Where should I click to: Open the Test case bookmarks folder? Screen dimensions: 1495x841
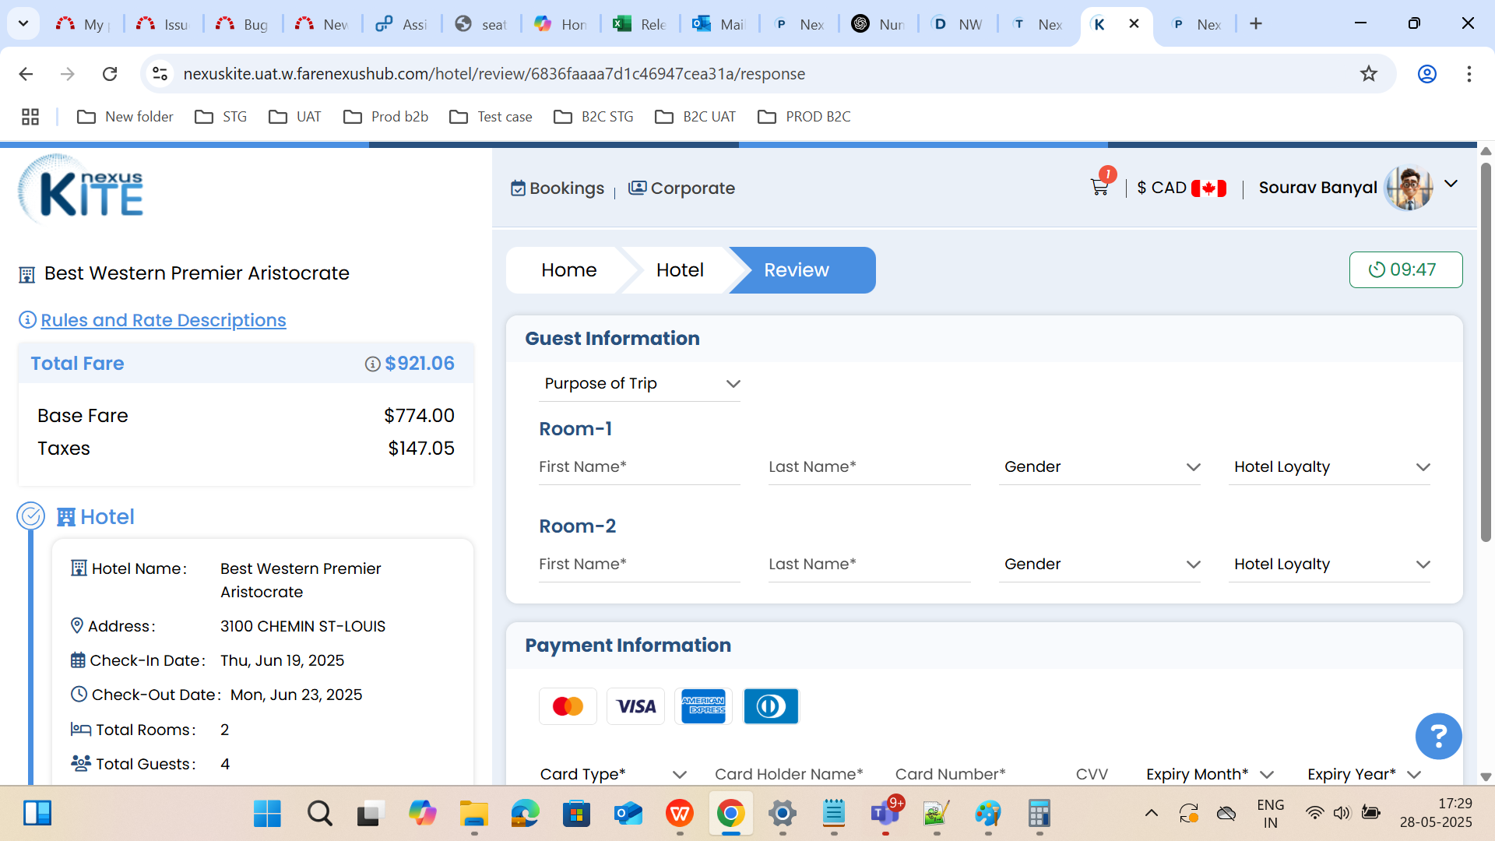click(x=491, y=117)
